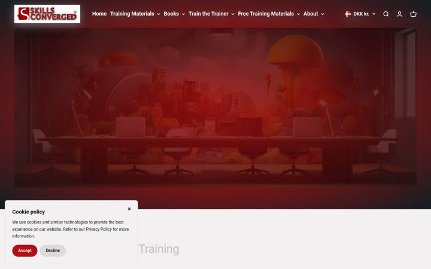This screenshot has width=431, height=269.
Task: Click the Denmark flag icon
Action: tap(348, 14)
